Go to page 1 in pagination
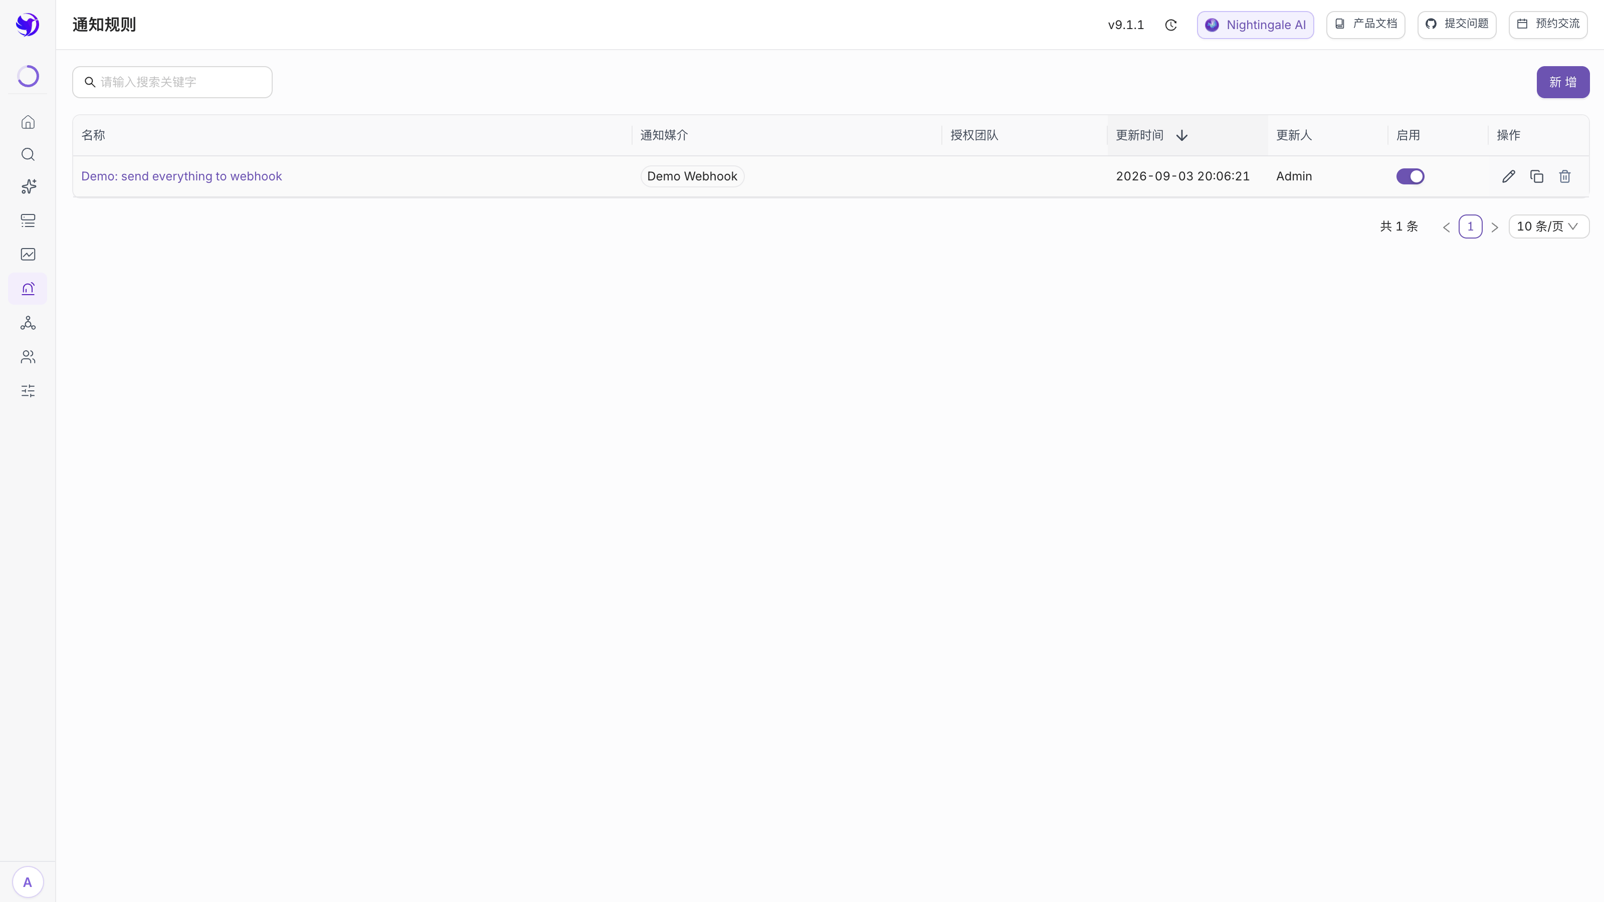This screenshot has width=1604, height=902. 1471,227
